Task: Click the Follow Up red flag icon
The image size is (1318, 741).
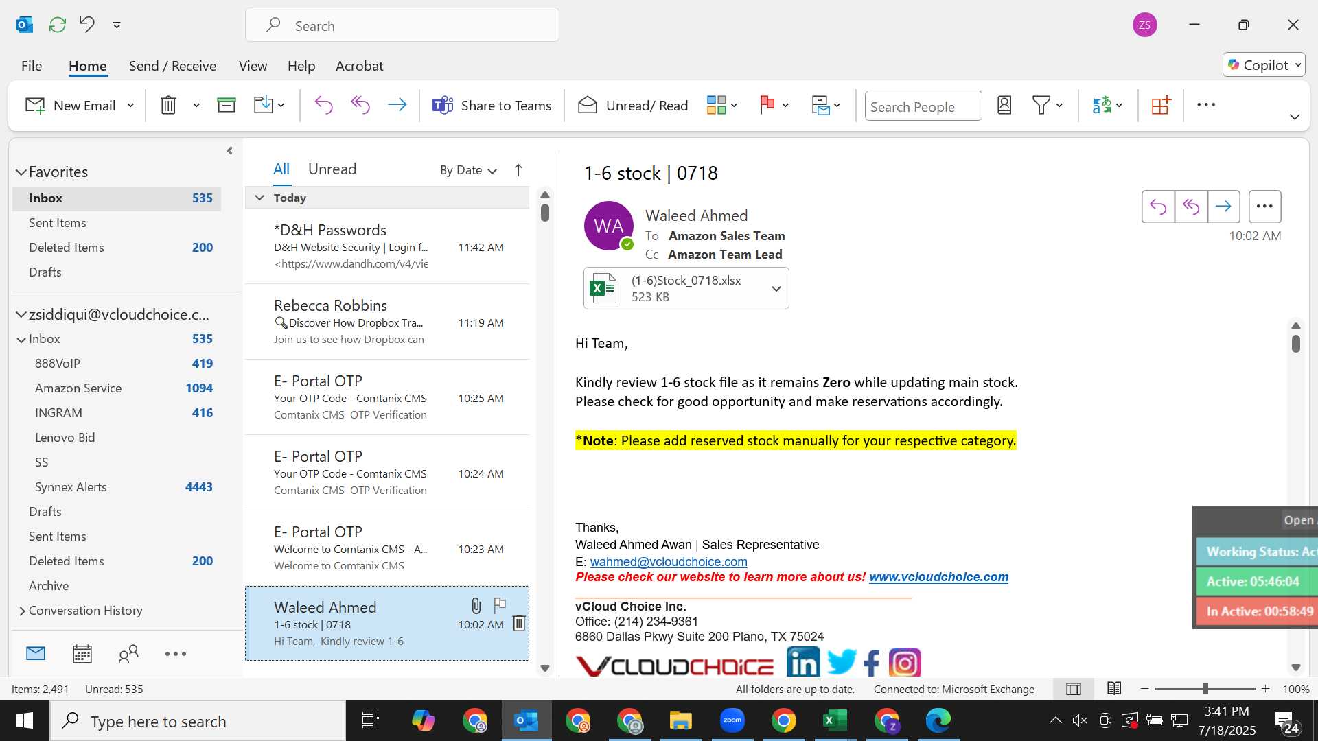Action: click(767, 106)
